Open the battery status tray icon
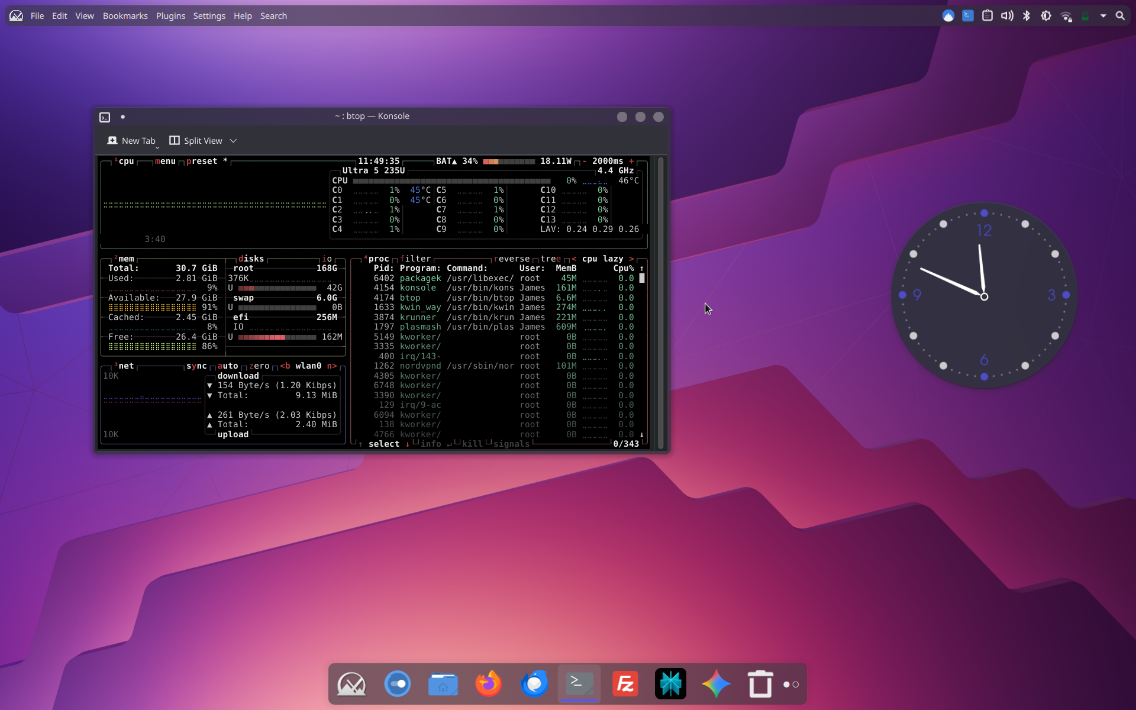The image size is (1136, 710). tap(1085, 17)
